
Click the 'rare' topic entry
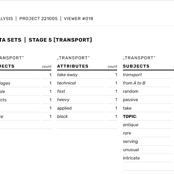tap(127, 133)
